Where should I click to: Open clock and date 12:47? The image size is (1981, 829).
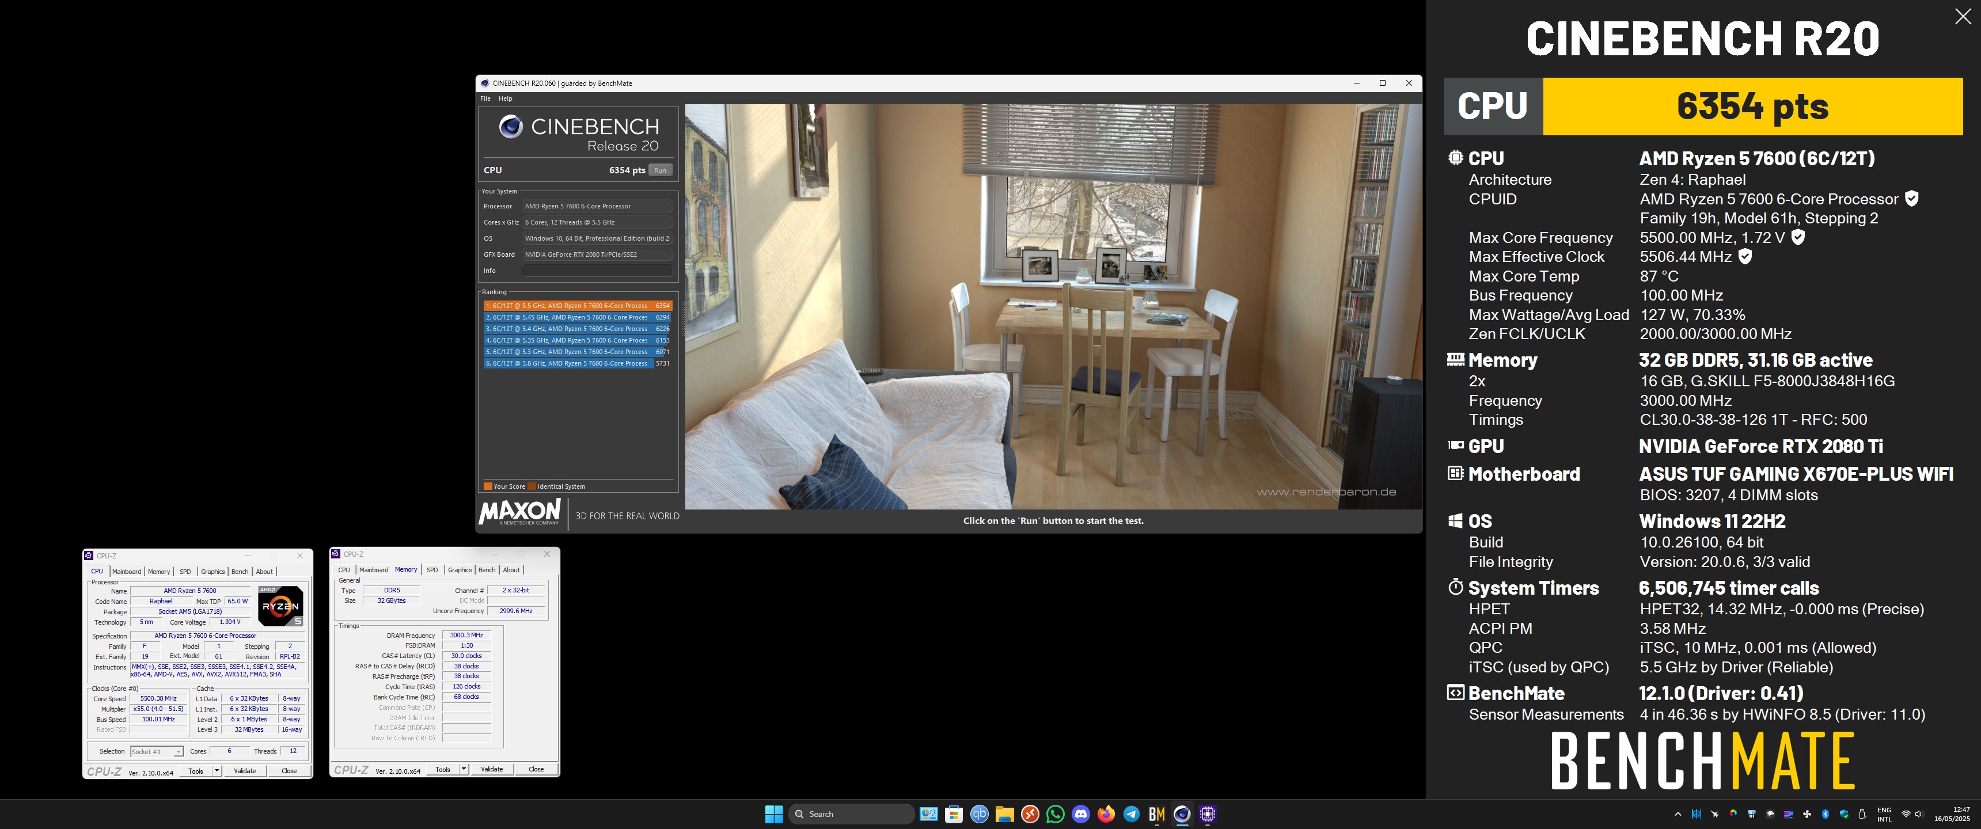click(x=1953, y=815)
